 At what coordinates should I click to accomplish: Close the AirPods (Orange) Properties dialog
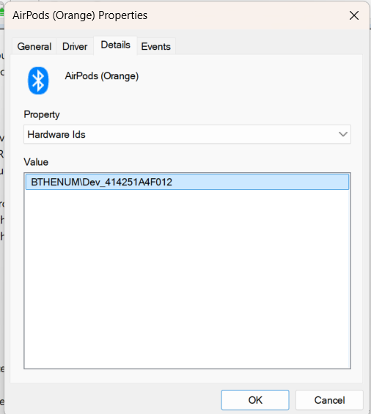coord(354,15)
